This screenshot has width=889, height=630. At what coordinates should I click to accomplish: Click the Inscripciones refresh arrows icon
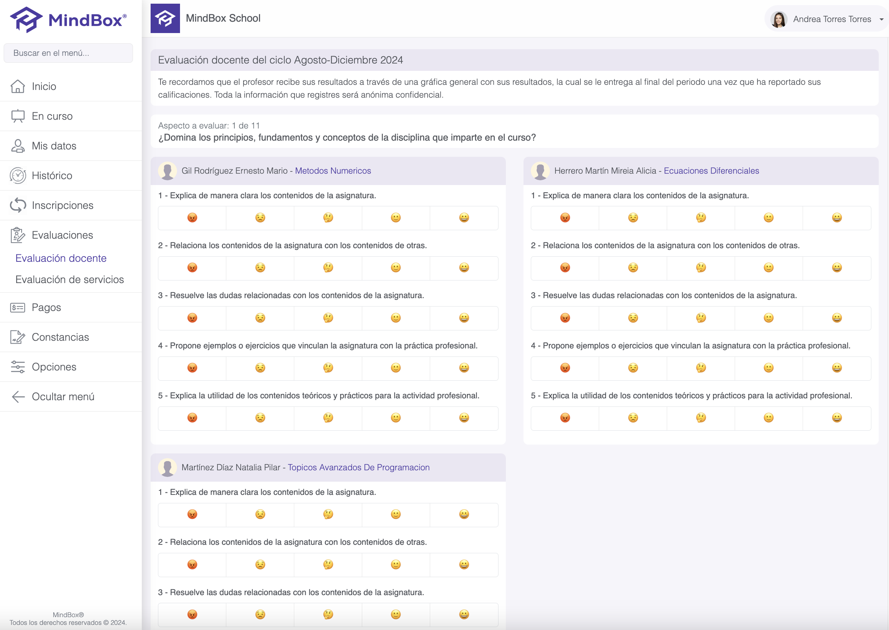pos(18,205)
